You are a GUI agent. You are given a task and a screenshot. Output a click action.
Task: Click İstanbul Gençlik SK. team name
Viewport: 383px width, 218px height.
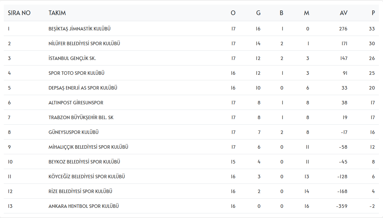click(x=72, y=59)
